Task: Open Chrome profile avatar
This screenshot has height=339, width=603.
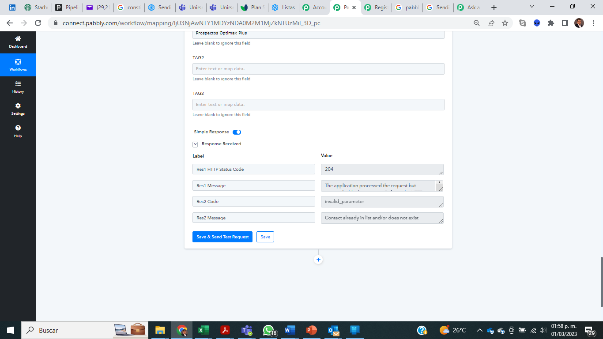Action: (x=579, y=23)
